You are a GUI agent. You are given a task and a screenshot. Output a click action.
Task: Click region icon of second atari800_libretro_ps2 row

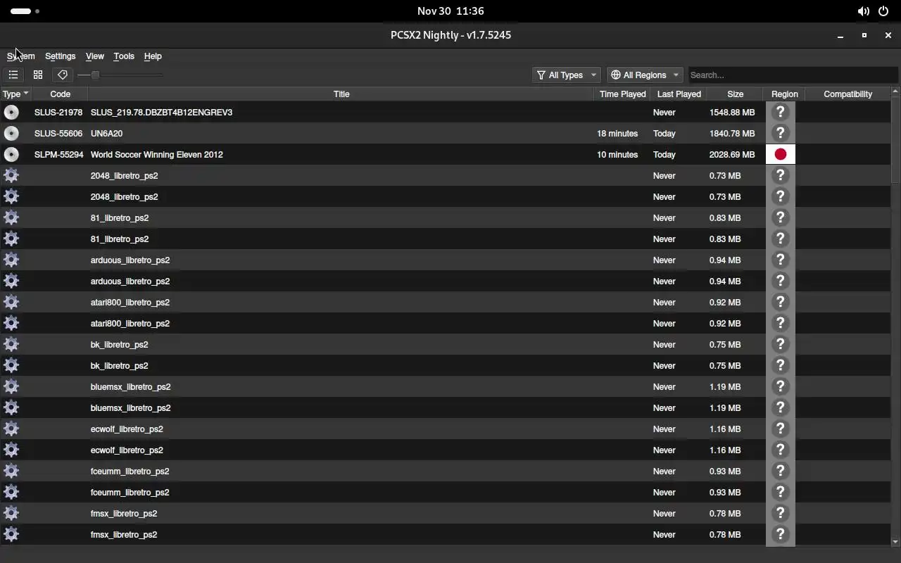coord(780,323)
